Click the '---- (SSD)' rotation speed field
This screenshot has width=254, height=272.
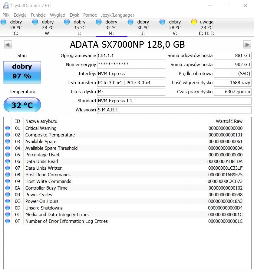[x=233, y=74]
